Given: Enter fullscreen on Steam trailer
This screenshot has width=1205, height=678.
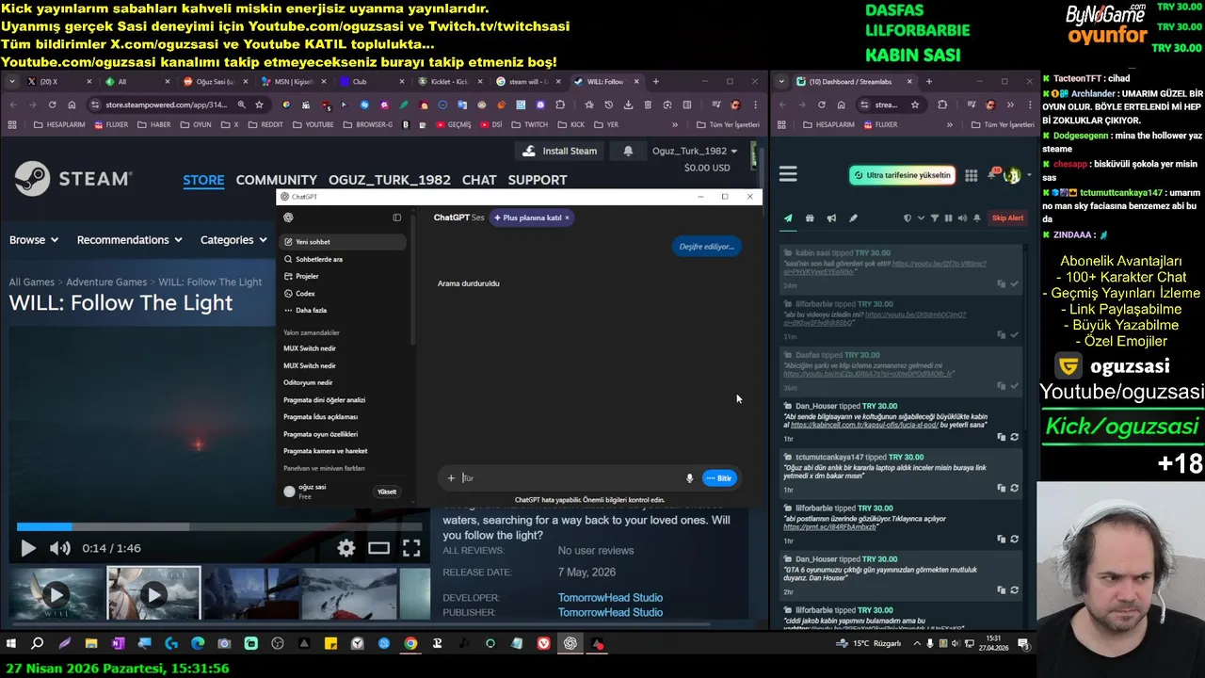Looking at the screenshot, I should tap(411, 548).
